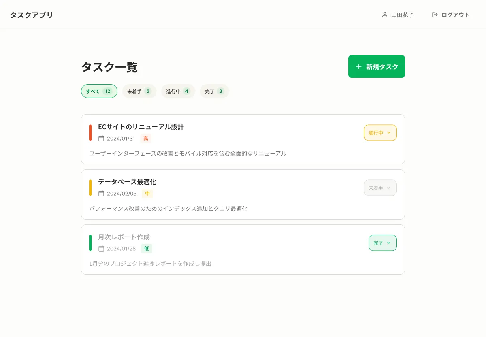Click the calendar icon on データベース最適化 task
The image size is (486, 337).
tap(101, 193)
